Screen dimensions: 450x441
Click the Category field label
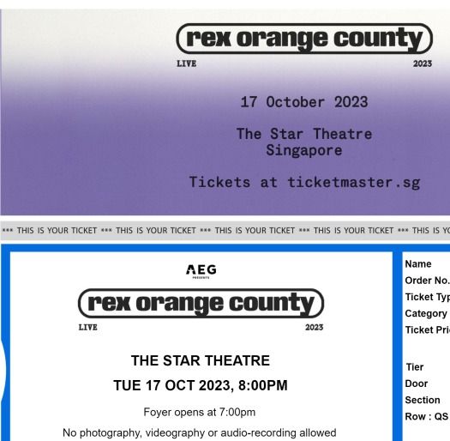point(426,313)
